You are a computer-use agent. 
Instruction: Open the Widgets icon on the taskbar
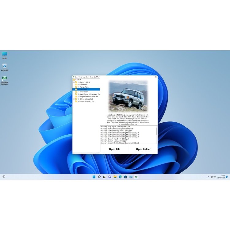click(x=4, y=176)
